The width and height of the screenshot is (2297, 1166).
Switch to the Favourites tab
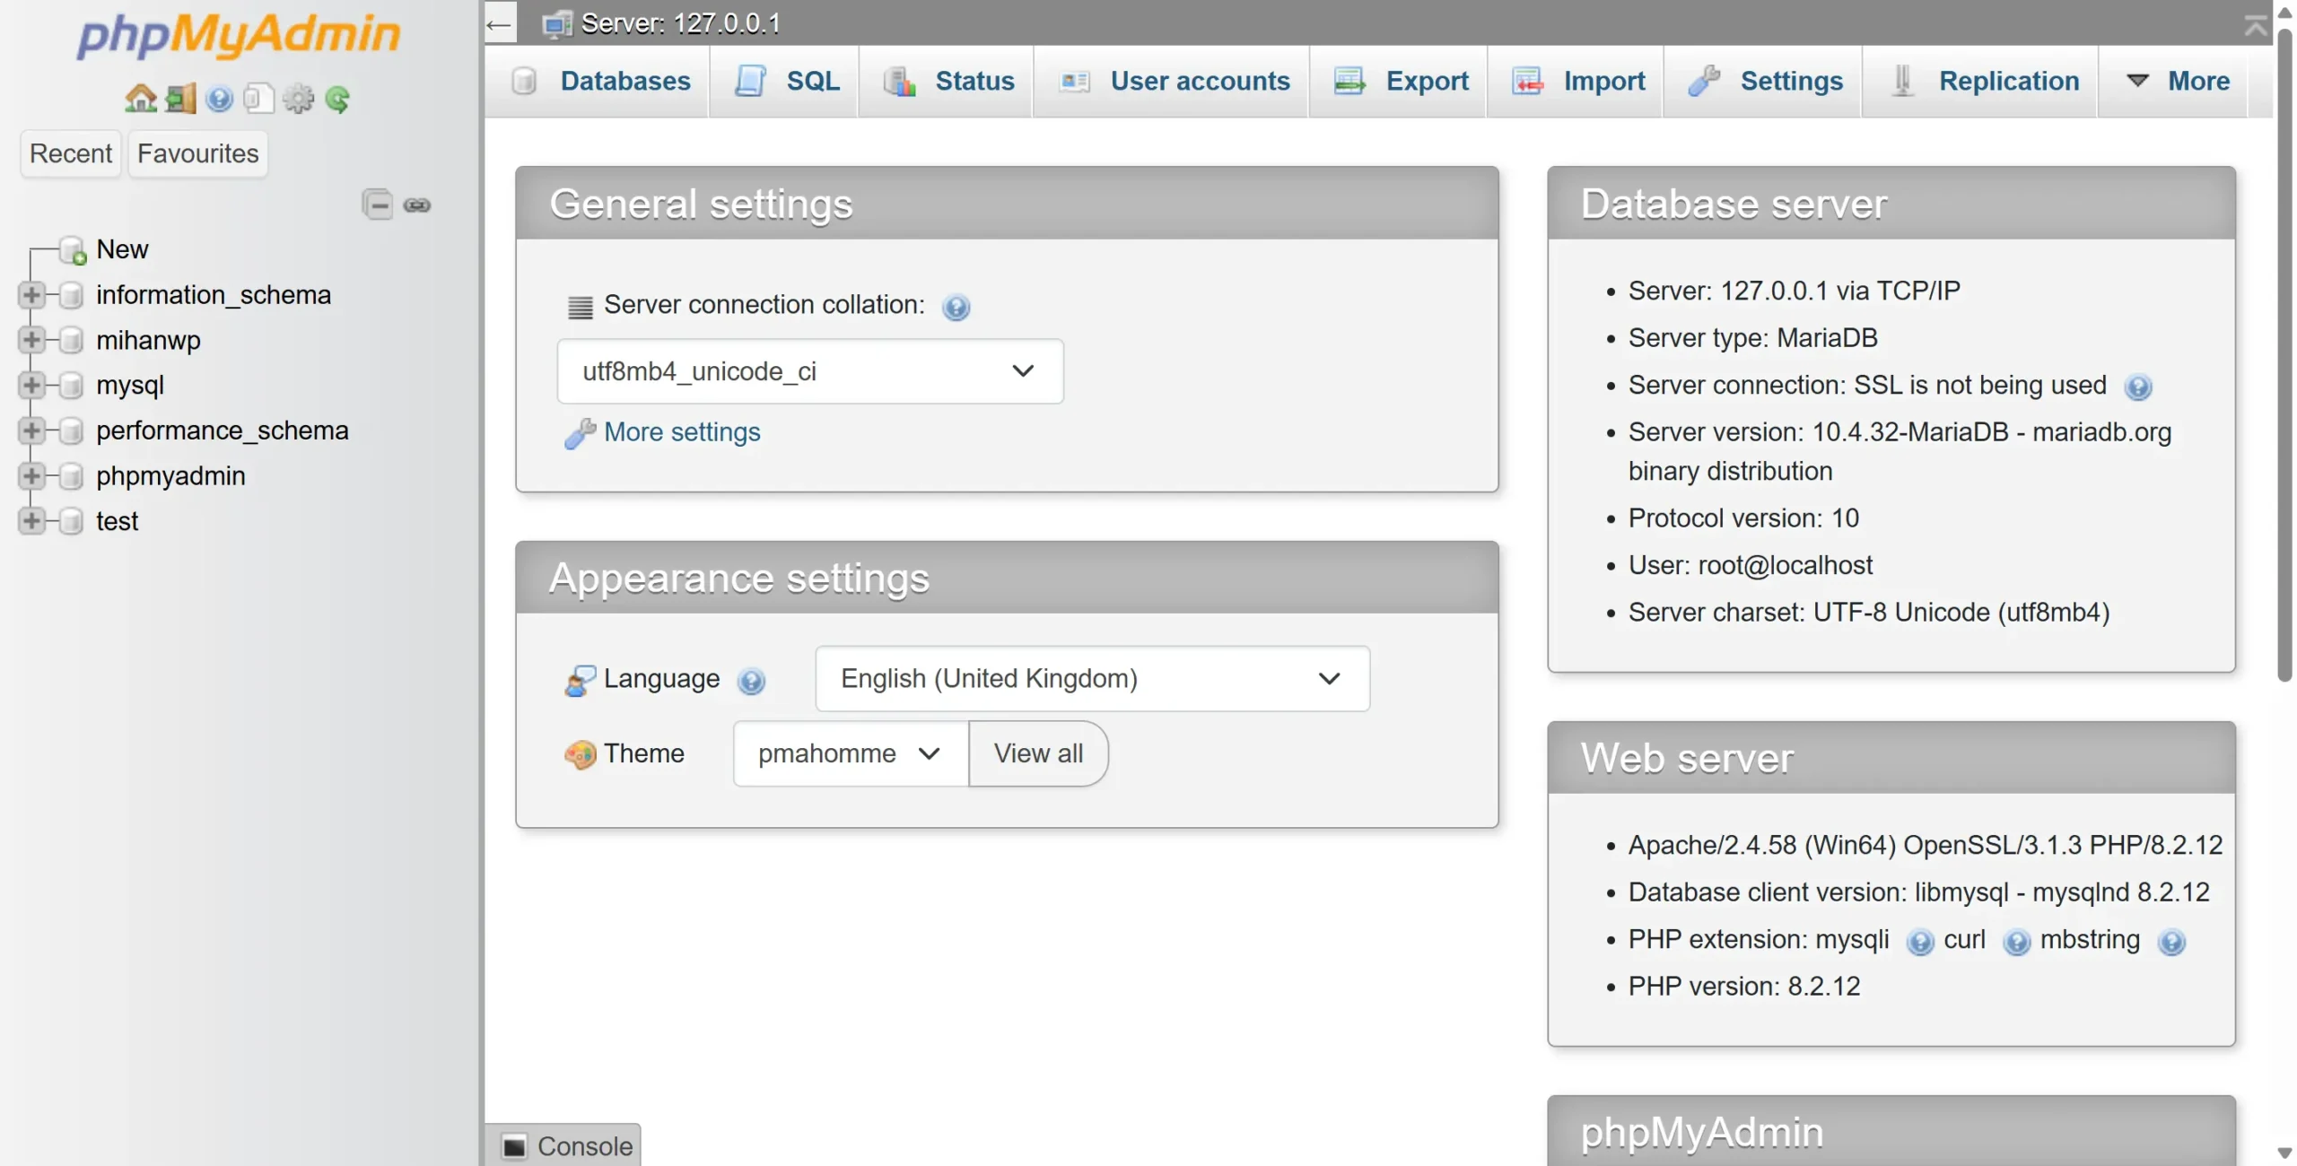197,153
